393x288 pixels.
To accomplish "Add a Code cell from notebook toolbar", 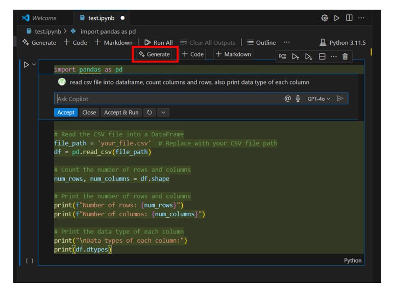I will tap(76, 42).
